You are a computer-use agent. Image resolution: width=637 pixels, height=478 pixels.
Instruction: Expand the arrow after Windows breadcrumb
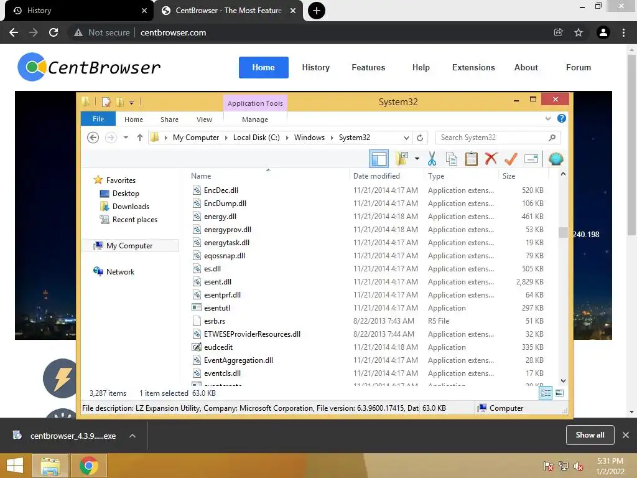[x=332, y=138]
